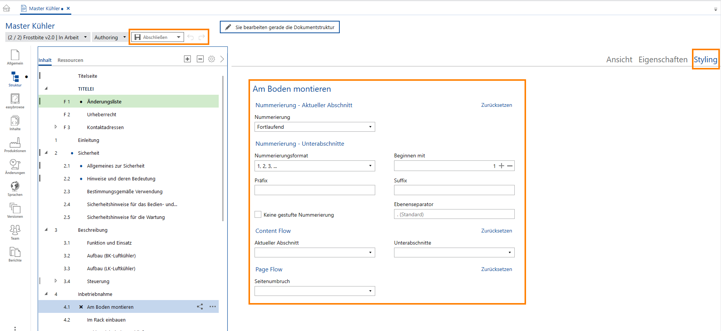This screenshot has height=331, width=721.
Task: Click the collapse-all minus icon above tree
Action: pos(200,59)
